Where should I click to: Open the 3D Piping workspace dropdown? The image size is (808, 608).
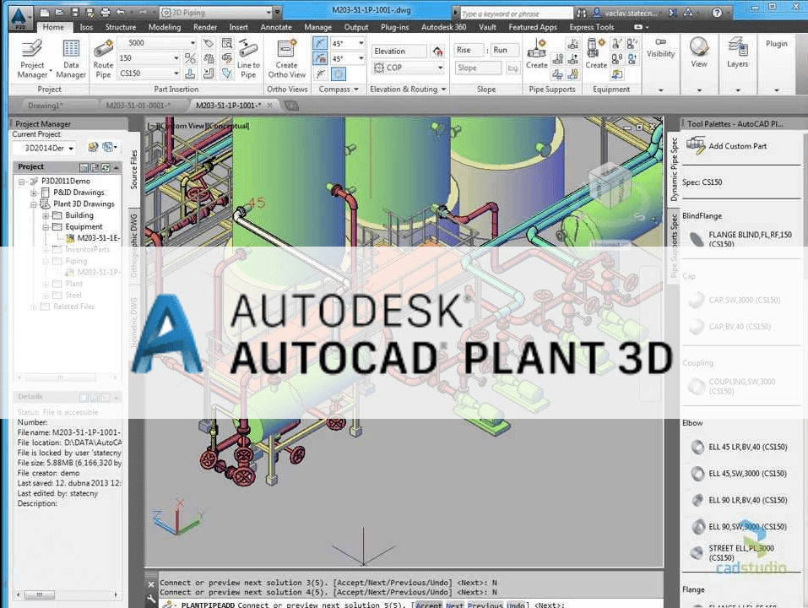pos(277,13)
